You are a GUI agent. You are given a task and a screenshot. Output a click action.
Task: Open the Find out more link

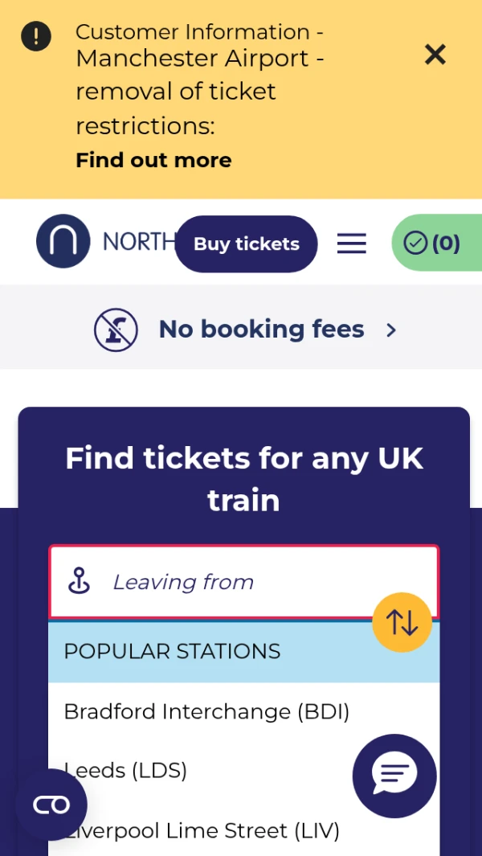click(x=153, y=160)
